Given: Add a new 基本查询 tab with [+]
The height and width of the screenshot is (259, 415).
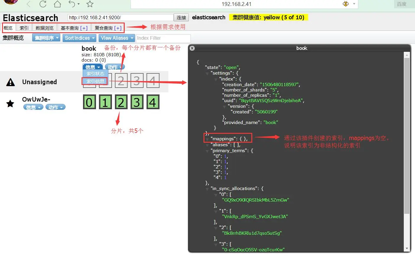Looking at the screenshot, I should tap(84, 28).
